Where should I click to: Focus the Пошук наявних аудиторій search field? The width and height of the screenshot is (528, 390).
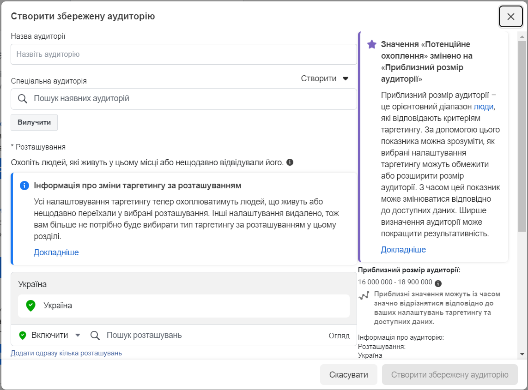click(x=189, y=99)
